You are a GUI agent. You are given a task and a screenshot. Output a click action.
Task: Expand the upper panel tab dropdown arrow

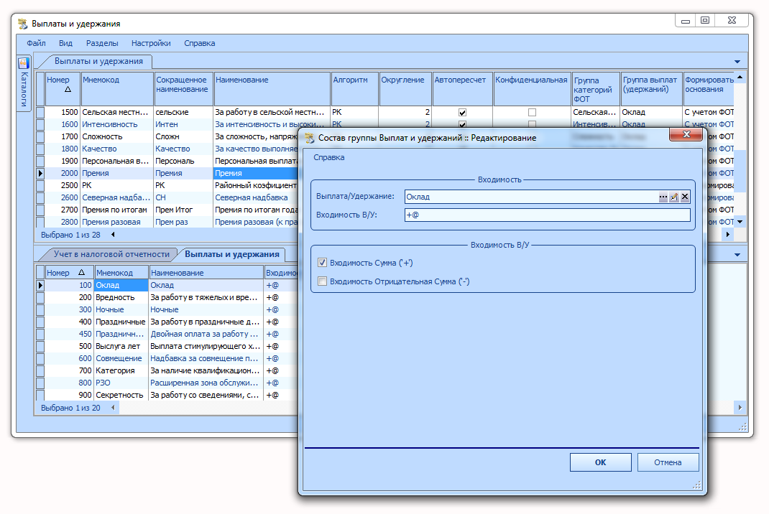(x=737, y=62)
